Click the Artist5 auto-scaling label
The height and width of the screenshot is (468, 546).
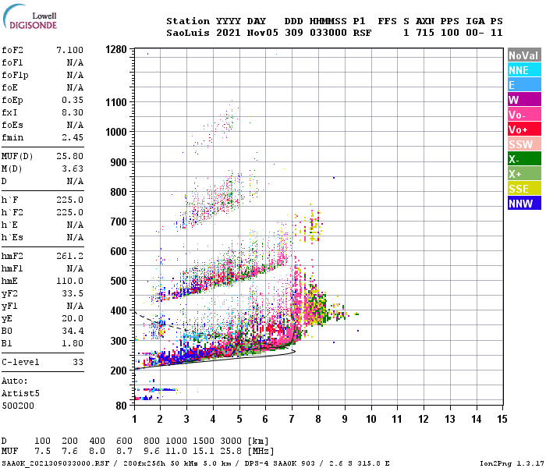tap(20, 393)
